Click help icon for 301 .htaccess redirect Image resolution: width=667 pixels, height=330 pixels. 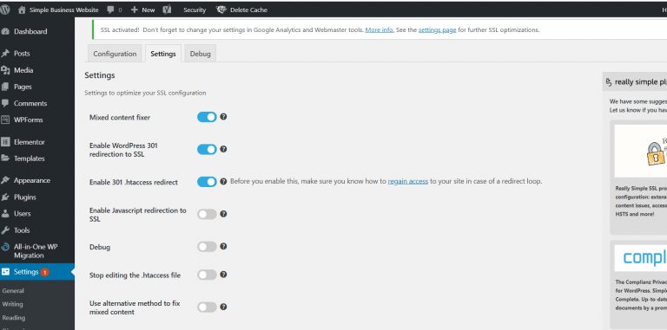pyautogui.click(x=223, y=182)
